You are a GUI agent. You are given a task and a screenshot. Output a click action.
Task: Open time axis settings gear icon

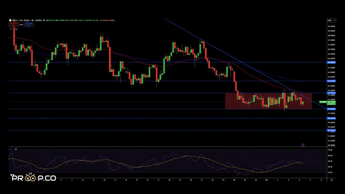(x=332, y=180)
